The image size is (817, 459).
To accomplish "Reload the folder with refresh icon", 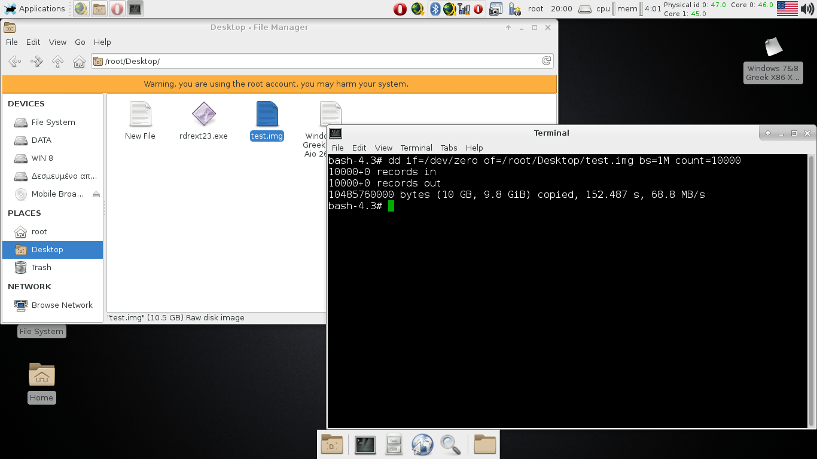I will 546,61.
